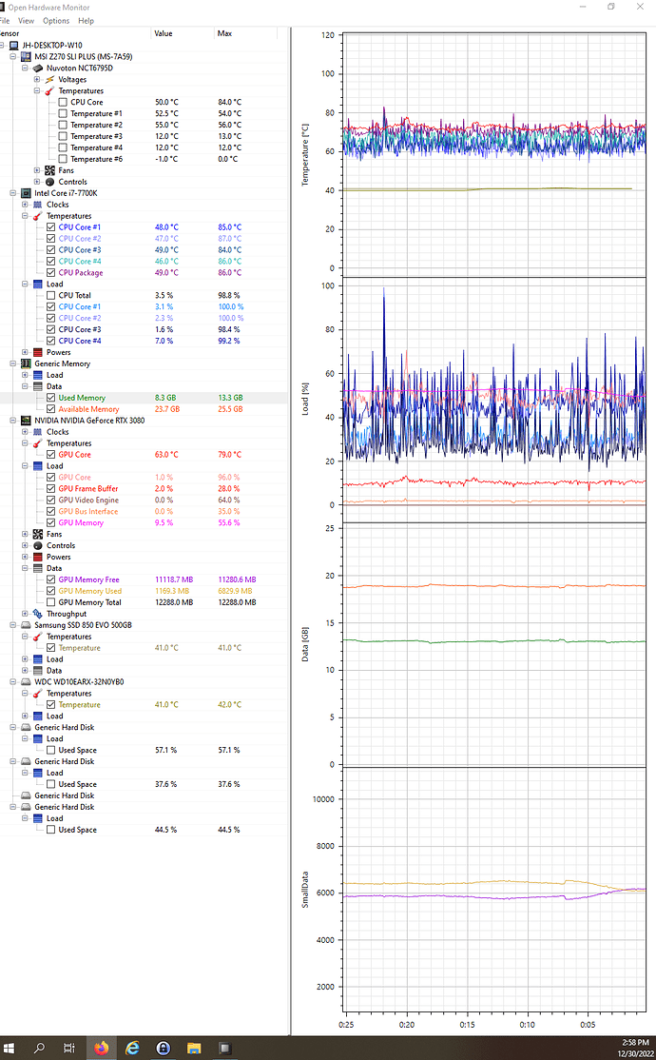Toggle the GPU Memory Total checkbox
The width and height of the screenshot is (656, 1060).
50,602
